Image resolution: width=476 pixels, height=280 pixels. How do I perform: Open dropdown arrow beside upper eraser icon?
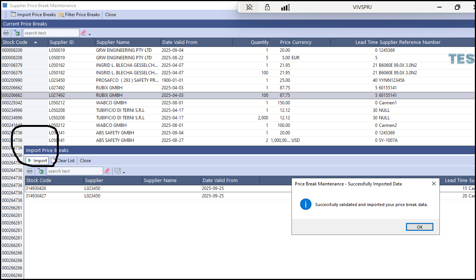90,35
